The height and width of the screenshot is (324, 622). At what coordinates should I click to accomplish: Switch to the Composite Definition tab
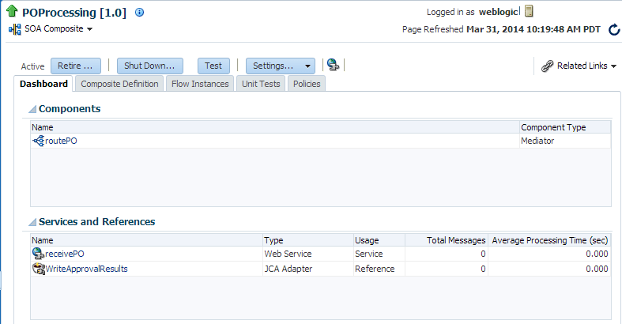coord(119,84)
